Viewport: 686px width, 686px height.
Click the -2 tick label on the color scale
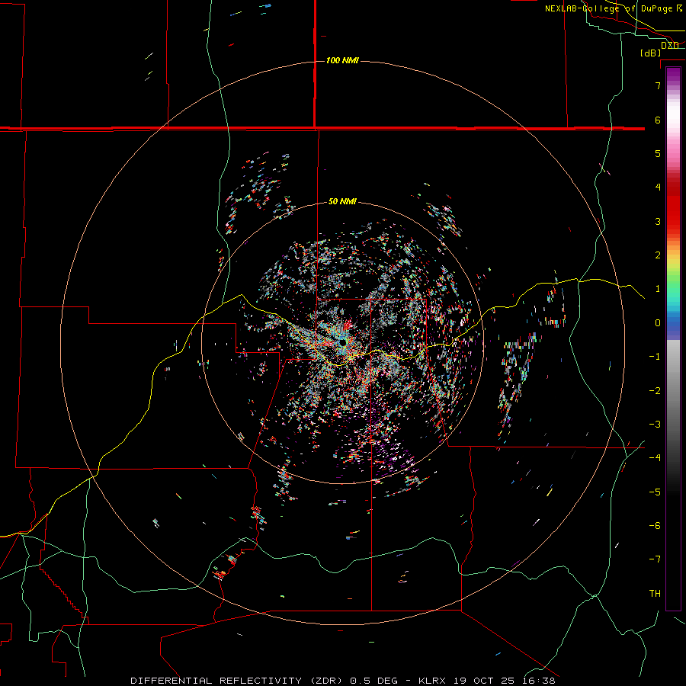655,391
